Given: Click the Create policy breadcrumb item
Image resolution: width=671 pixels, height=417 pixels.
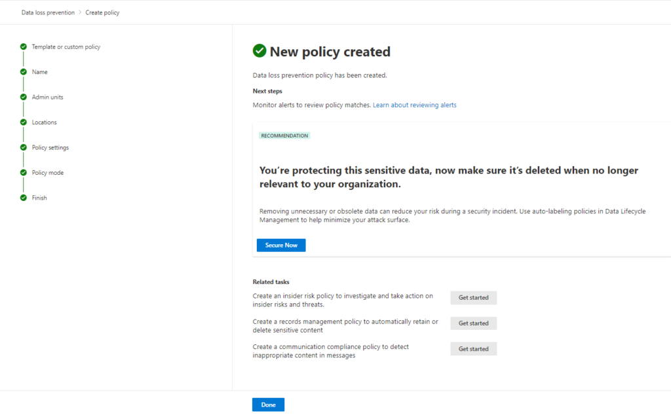Looking at the screenshot, I should tap(102, 12).
